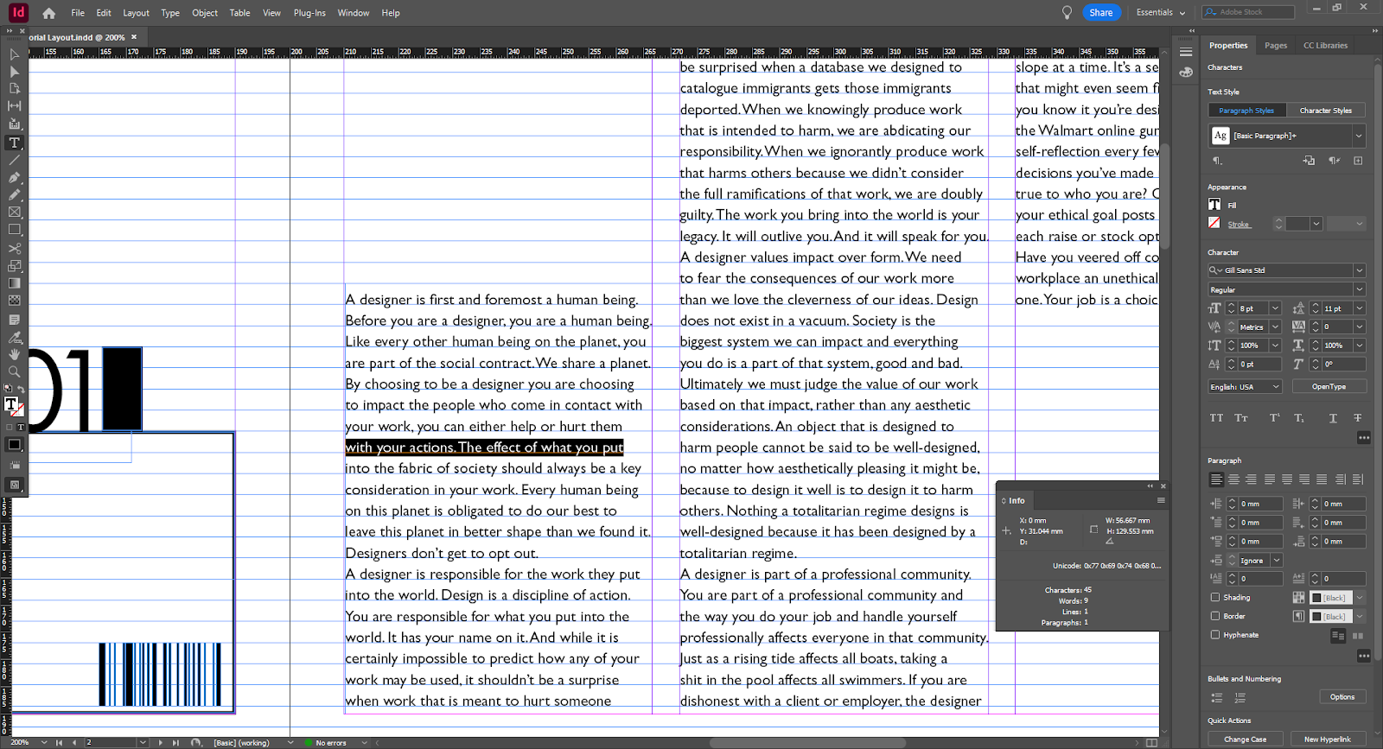The image size is (1383, 749).
Task: Open the Gill Sans Std font dropdown
Action: point(1359,270)
